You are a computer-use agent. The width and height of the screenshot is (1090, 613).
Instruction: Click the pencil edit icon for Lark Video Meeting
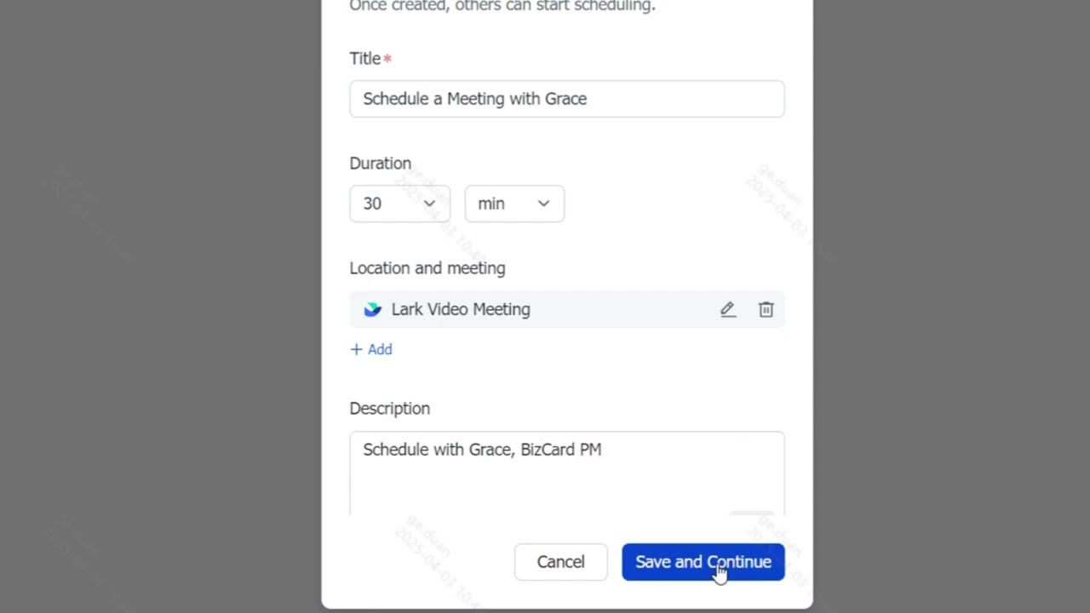tap(727, 309)
